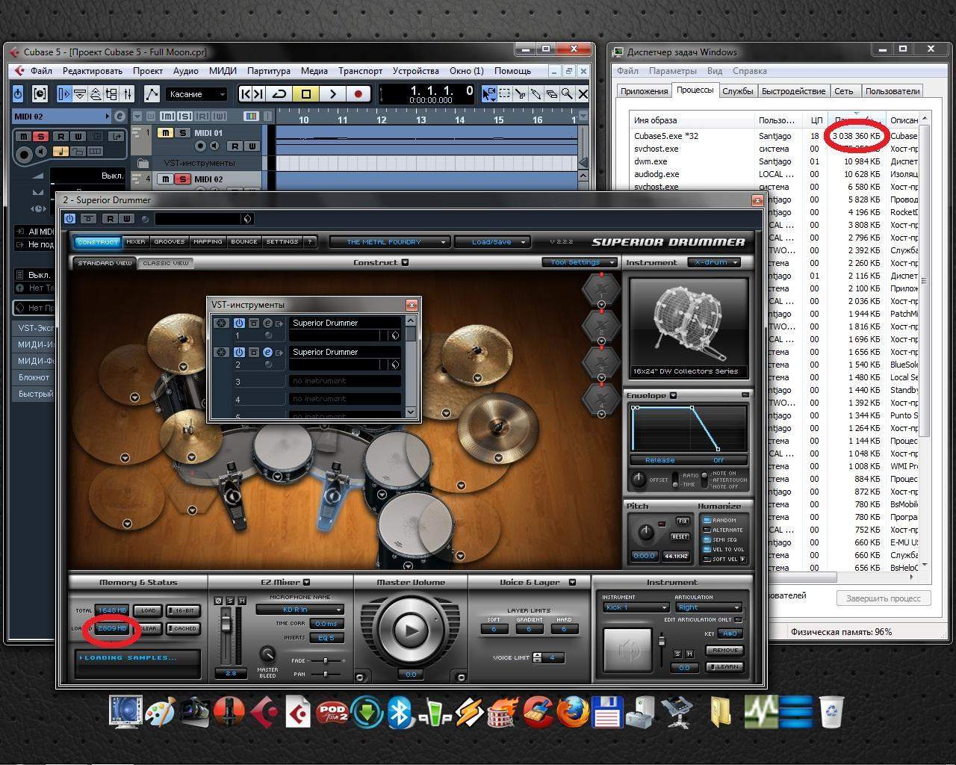The height and width of the screenshot is (765, 956).
Task: Open the POD Farm 2 dock icon
Action: point(332,712)
